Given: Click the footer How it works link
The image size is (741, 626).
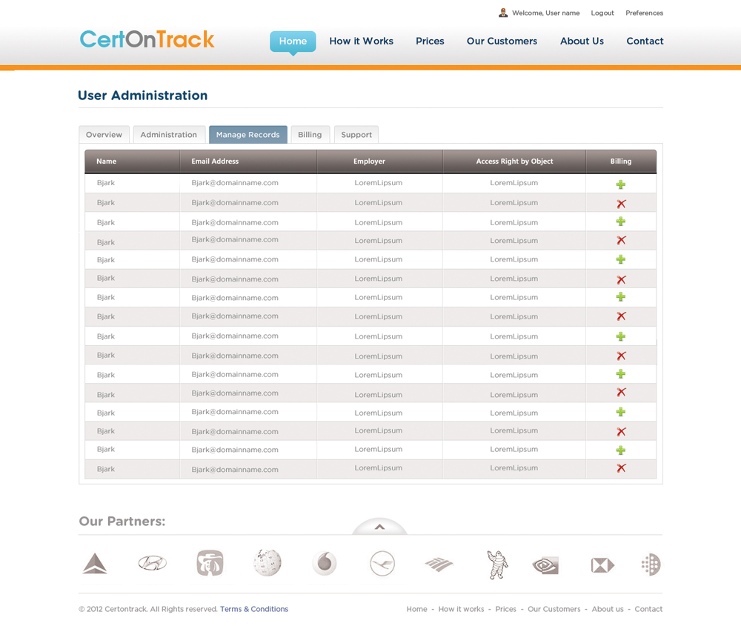Looking at the screenshot, I should [461, 609].
